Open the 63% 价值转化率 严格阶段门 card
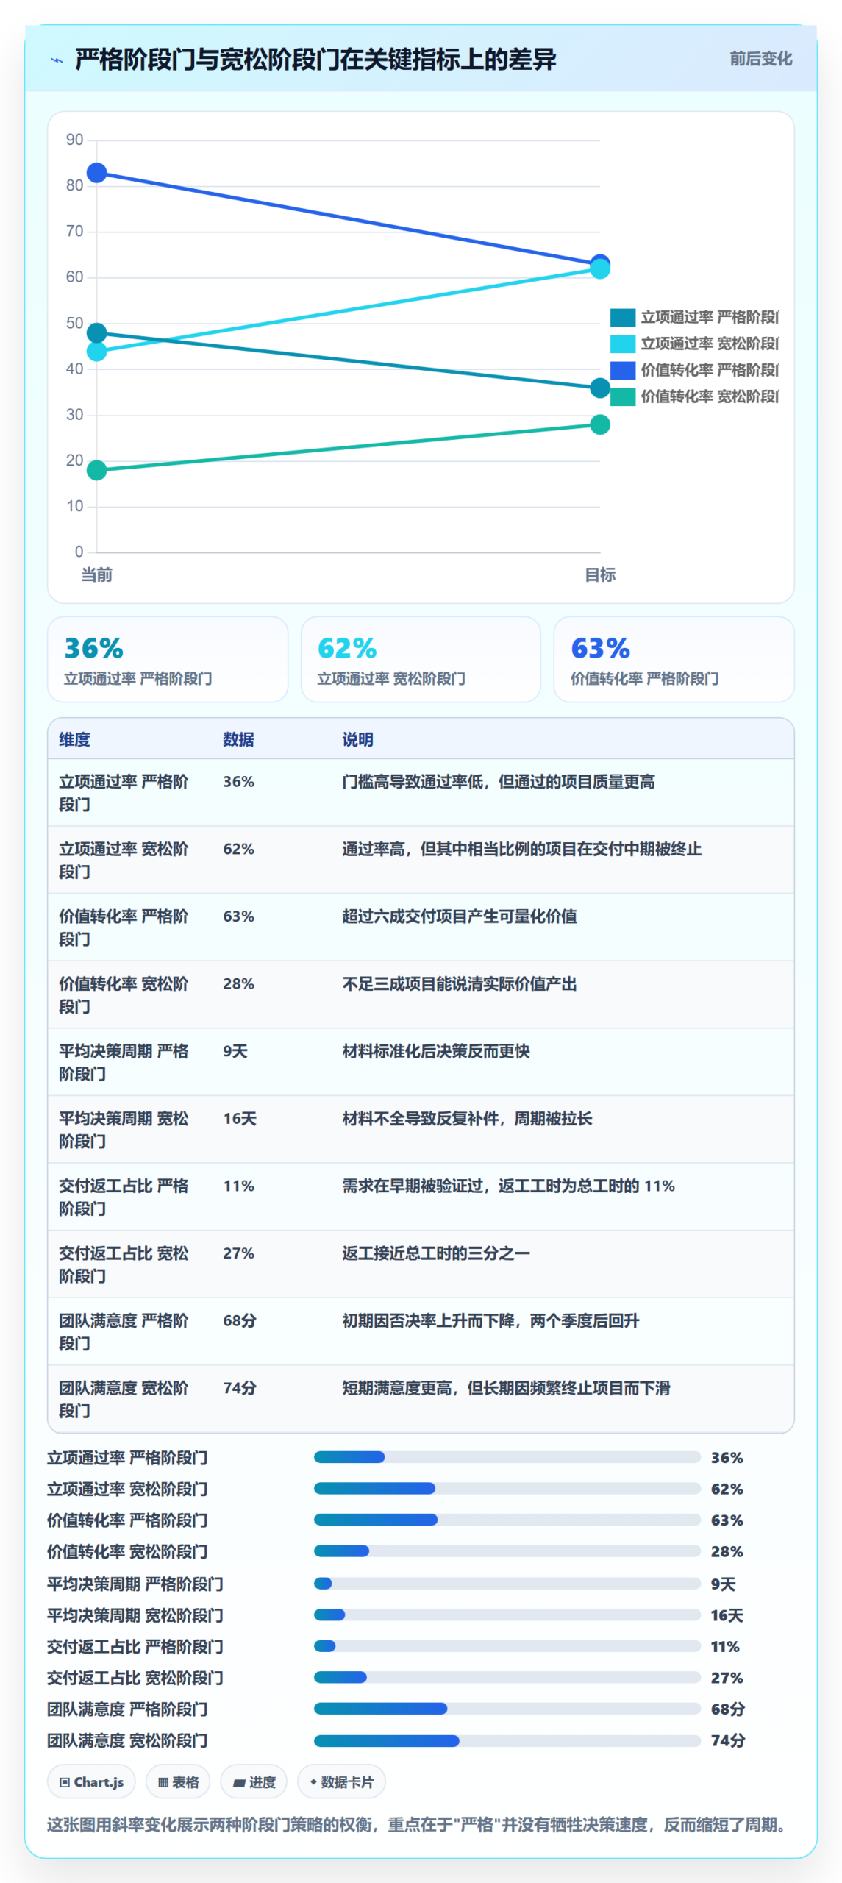This screenshot has width=842, height=1883. pos(674,659)
